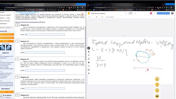Select the Eraser tool in Jamboard
This screenshot has width=176, height=99.
click(89, 52)
